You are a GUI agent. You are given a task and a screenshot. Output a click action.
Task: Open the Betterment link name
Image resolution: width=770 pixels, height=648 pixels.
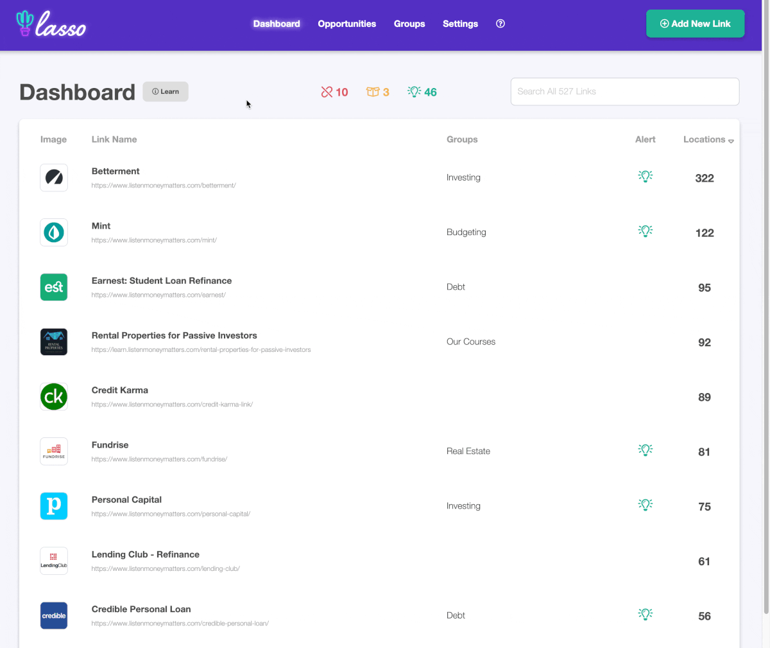116,171
